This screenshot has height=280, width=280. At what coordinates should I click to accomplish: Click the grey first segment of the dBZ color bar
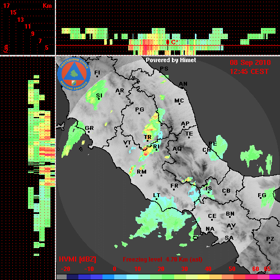click(x=62, y=277)
